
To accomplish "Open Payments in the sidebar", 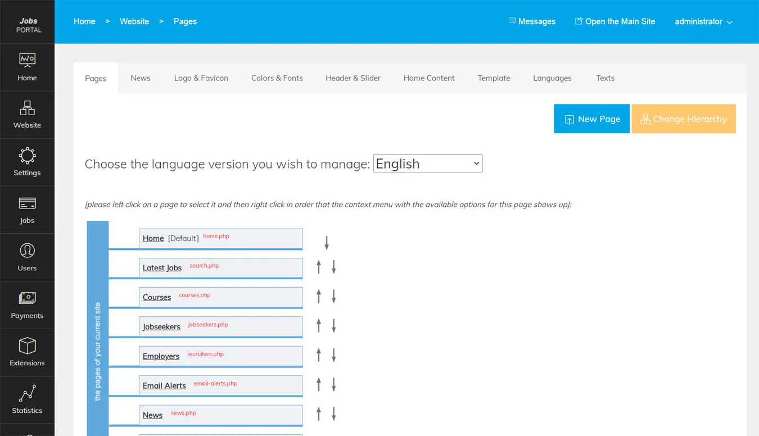I will [27, 305].
